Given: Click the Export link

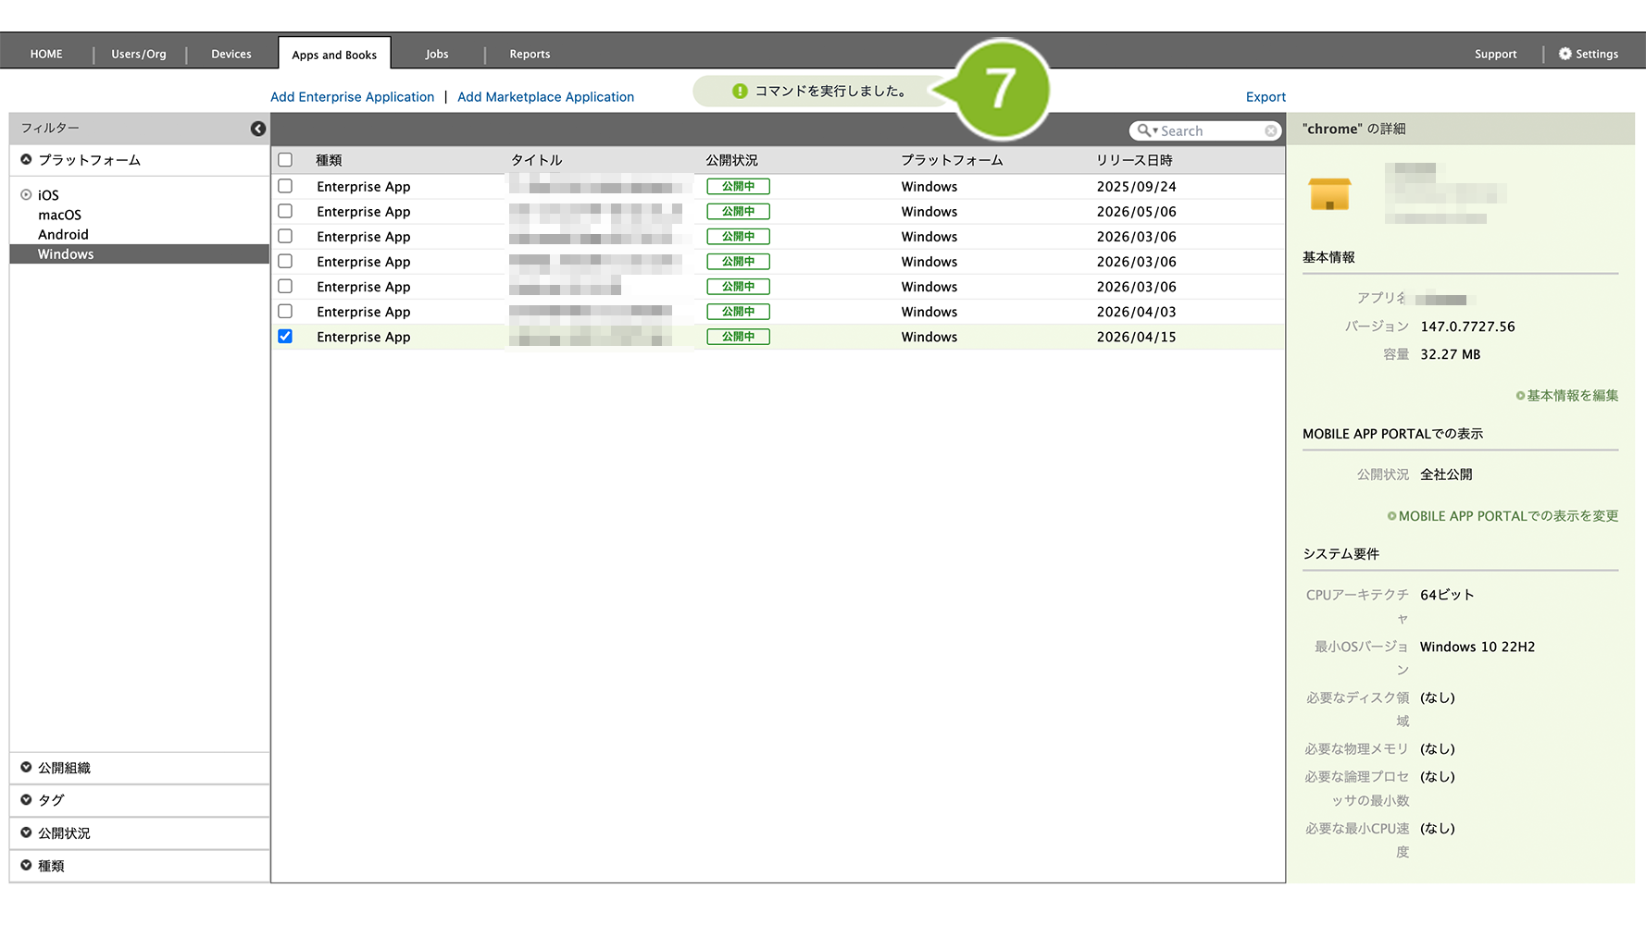Looking at the screenshot, I should tap(1266, 96).
